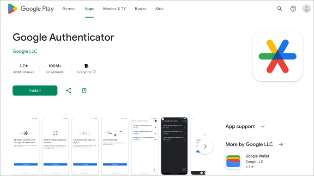This screenshot has width=314, height=176.
Task: Click the 489K reviews text
Action: pos(24,72)
